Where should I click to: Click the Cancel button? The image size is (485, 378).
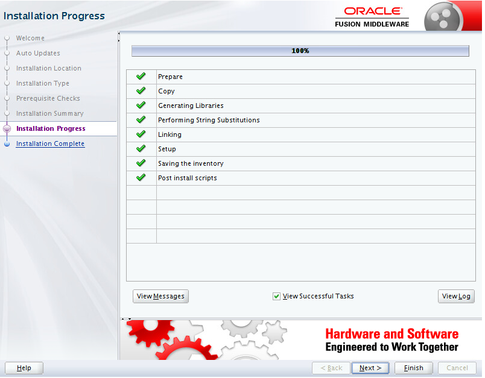point(457,368)
